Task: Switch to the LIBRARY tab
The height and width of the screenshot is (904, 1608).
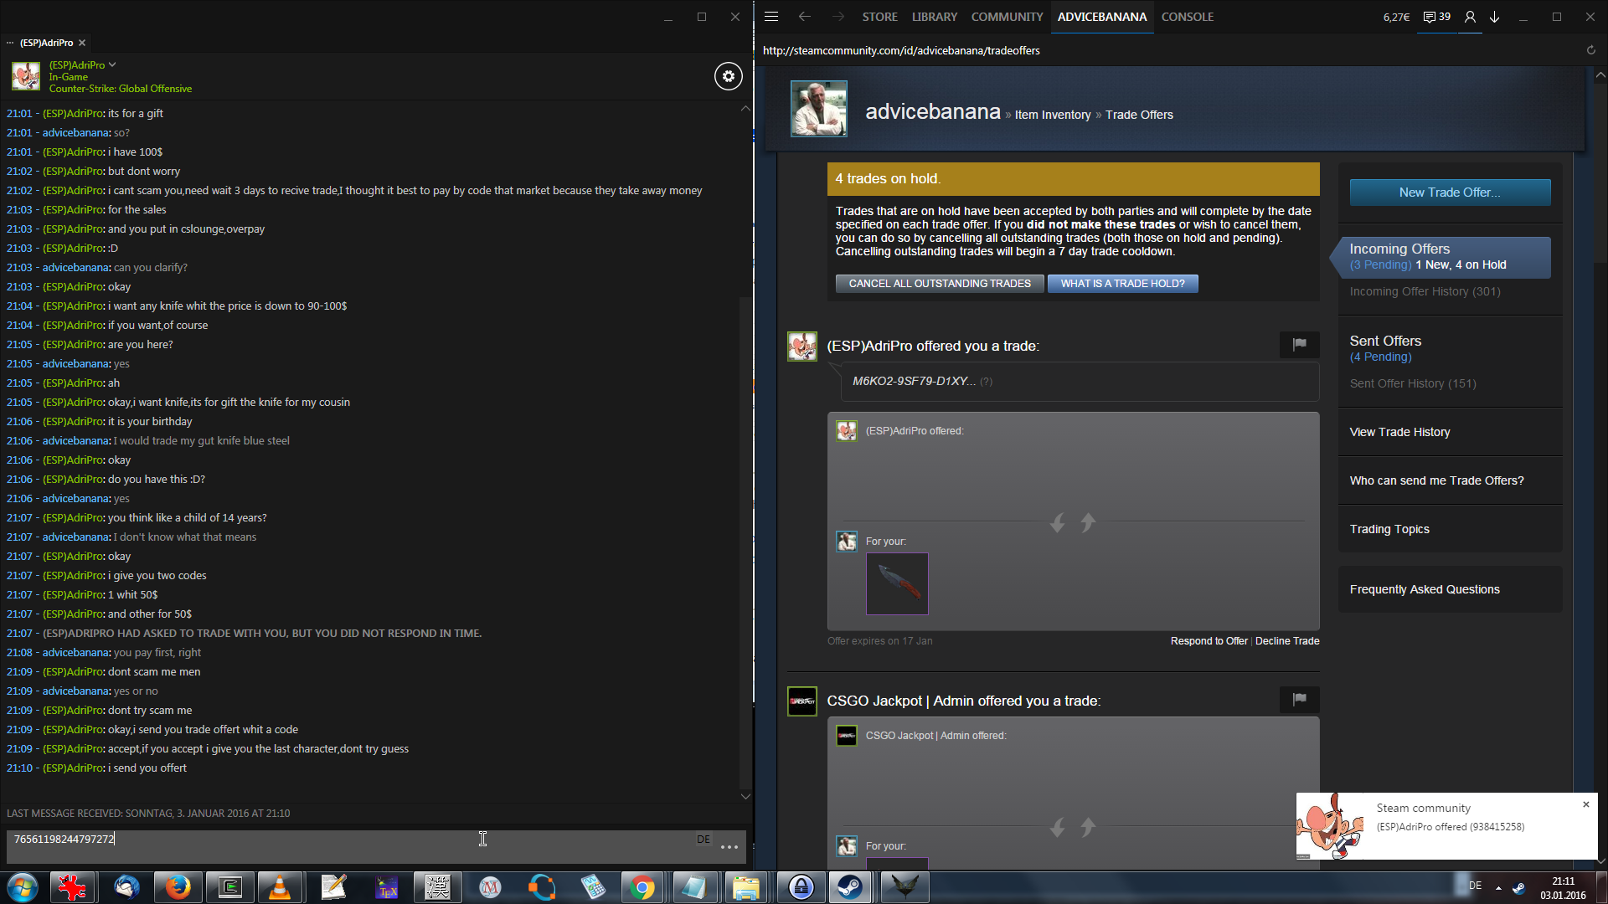Action: pyautogui.click(x=934, y=17)
